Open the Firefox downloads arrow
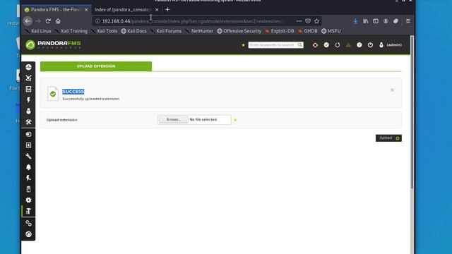The image size is (452, 254). (x=355, y=21)
